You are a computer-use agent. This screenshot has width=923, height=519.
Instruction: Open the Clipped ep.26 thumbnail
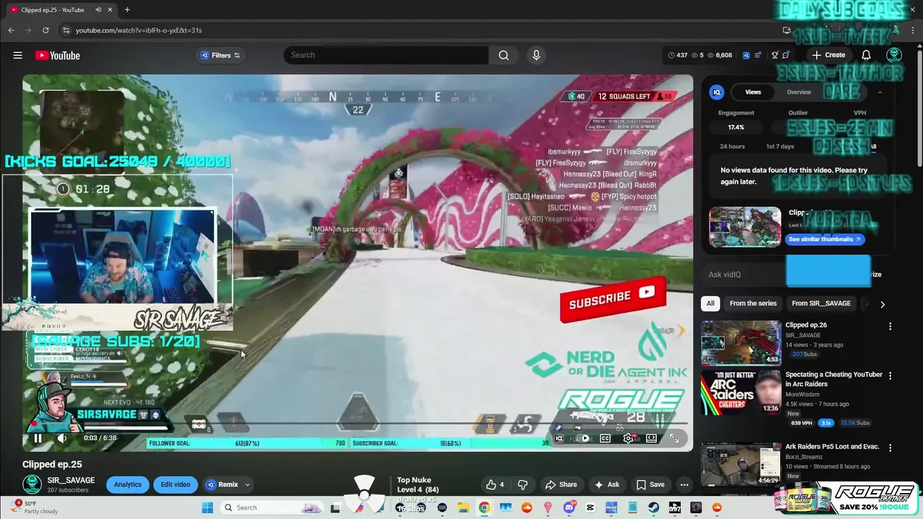tap(741, 343)
